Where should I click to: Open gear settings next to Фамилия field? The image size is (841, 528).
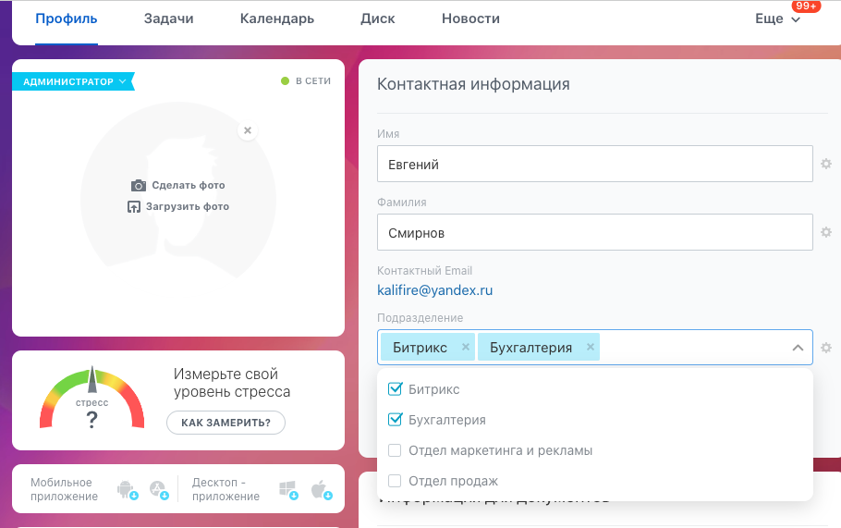click(826, 232)
